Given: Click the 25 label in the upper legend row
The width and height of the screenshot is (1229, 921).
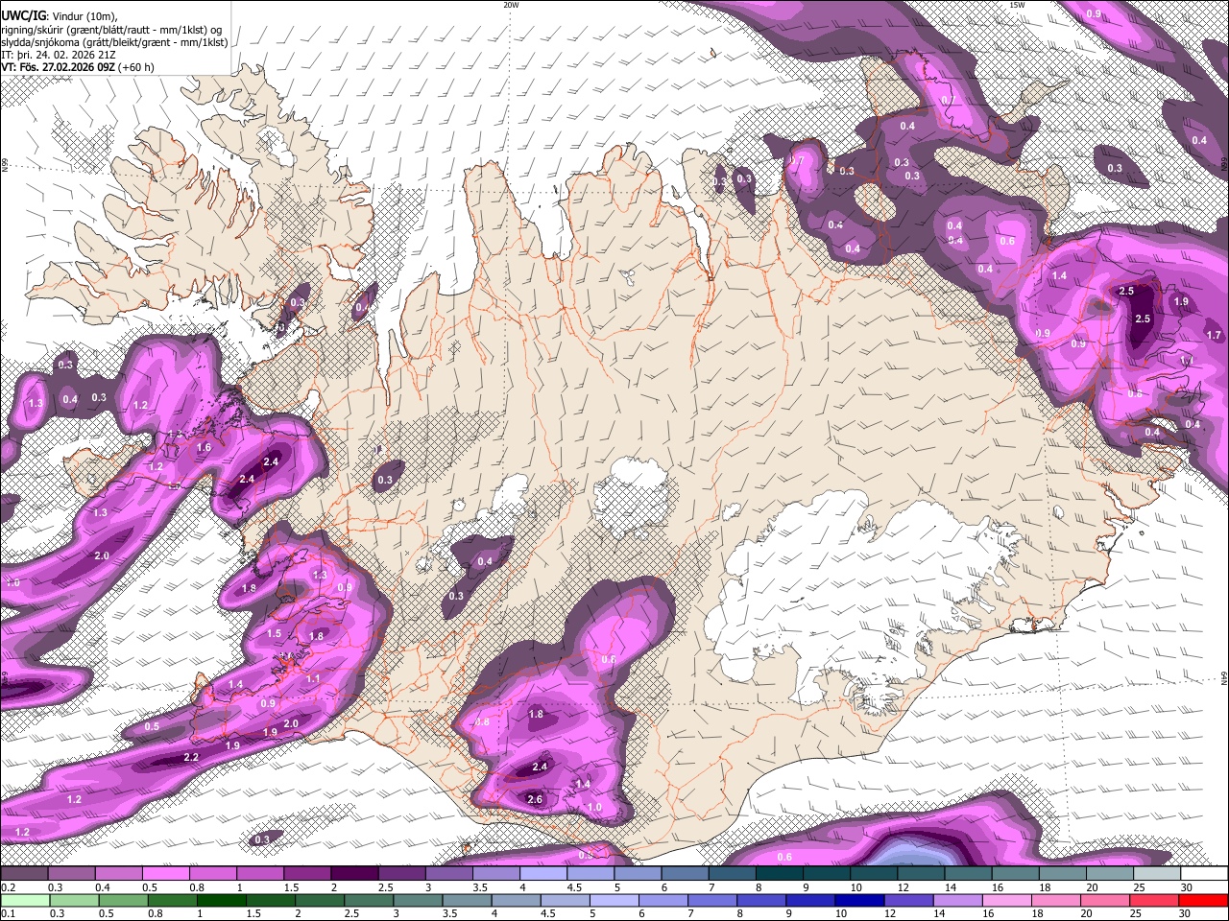Looking at the screenshot, I should (1142, 886).
